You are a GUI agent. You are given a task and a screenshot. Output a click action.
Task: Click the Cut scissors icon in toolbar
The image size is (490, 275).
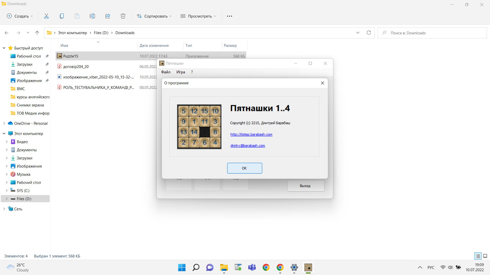click(46, 16)
